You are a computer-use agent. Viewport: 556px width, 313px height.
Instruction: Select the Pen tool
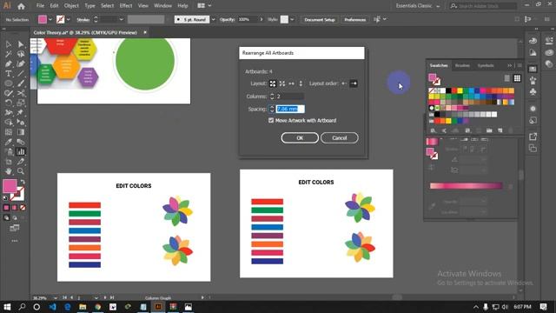[8, 64]
